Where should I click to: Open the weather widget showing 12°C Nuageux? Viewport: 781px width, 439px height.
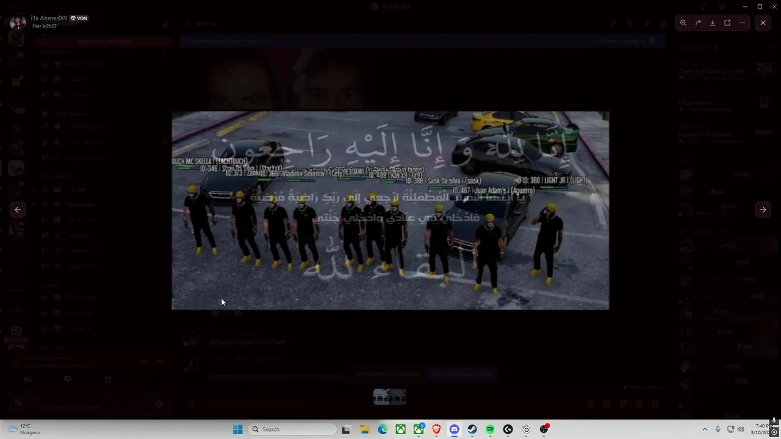tap(24, 429)
